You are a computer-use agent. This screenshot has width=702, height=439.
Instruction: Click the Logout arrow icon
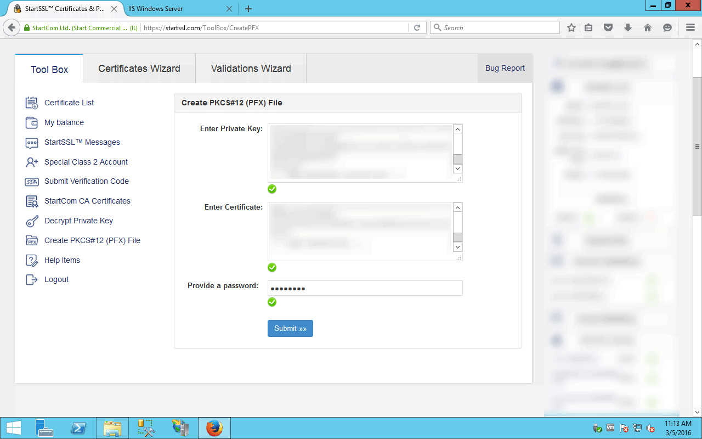point(31,280)
